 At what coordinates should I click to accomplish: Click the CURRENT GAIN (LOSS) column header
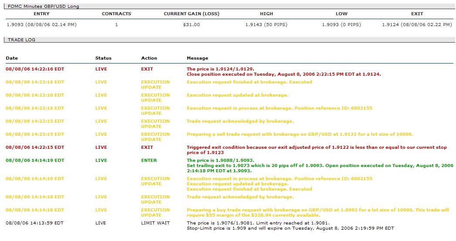pyautogui.click(x=191, y=13)
